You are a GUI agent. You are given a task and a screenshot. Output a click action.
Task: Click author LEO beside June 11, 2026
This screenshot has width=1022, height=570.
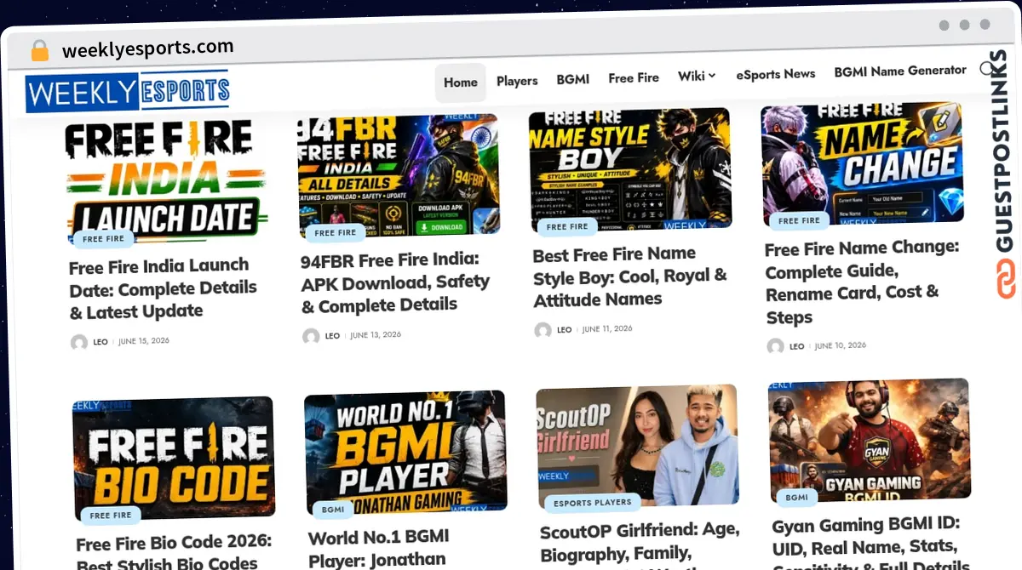[564, 330]
